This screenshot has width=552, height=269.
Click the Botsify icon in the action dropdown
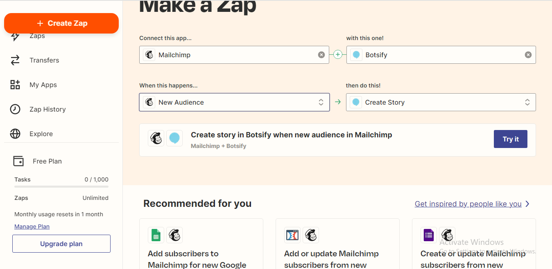tap(356, 102)
